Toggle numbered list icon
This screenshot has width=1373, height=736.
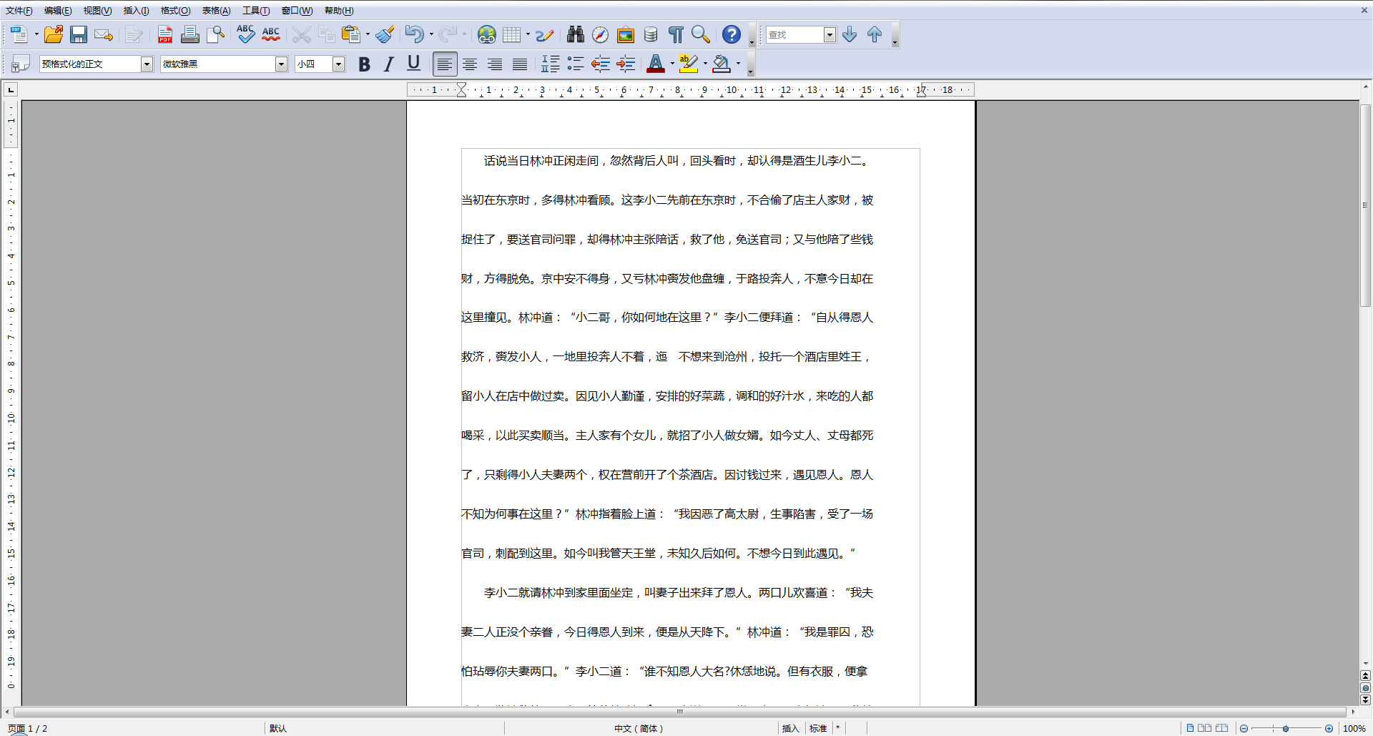[551, 64]
